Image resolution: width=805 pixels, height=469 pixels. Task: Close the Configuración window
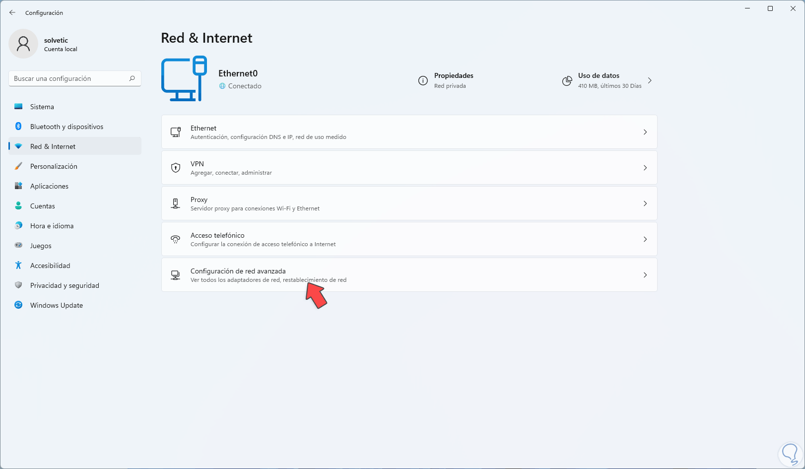793,8
